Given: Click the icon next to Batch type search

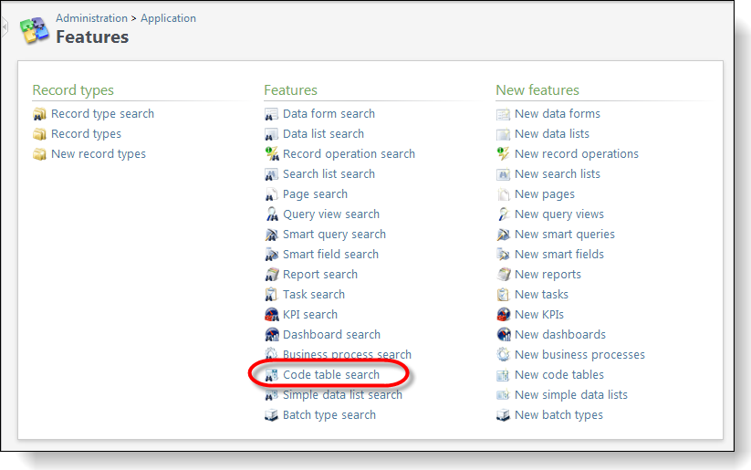Looking at the screenshot, I should tap(271, 415).
